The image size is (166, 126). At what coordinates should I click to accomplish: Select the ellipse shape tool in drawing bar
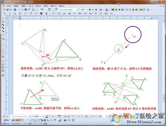click(x=32, y=120)
